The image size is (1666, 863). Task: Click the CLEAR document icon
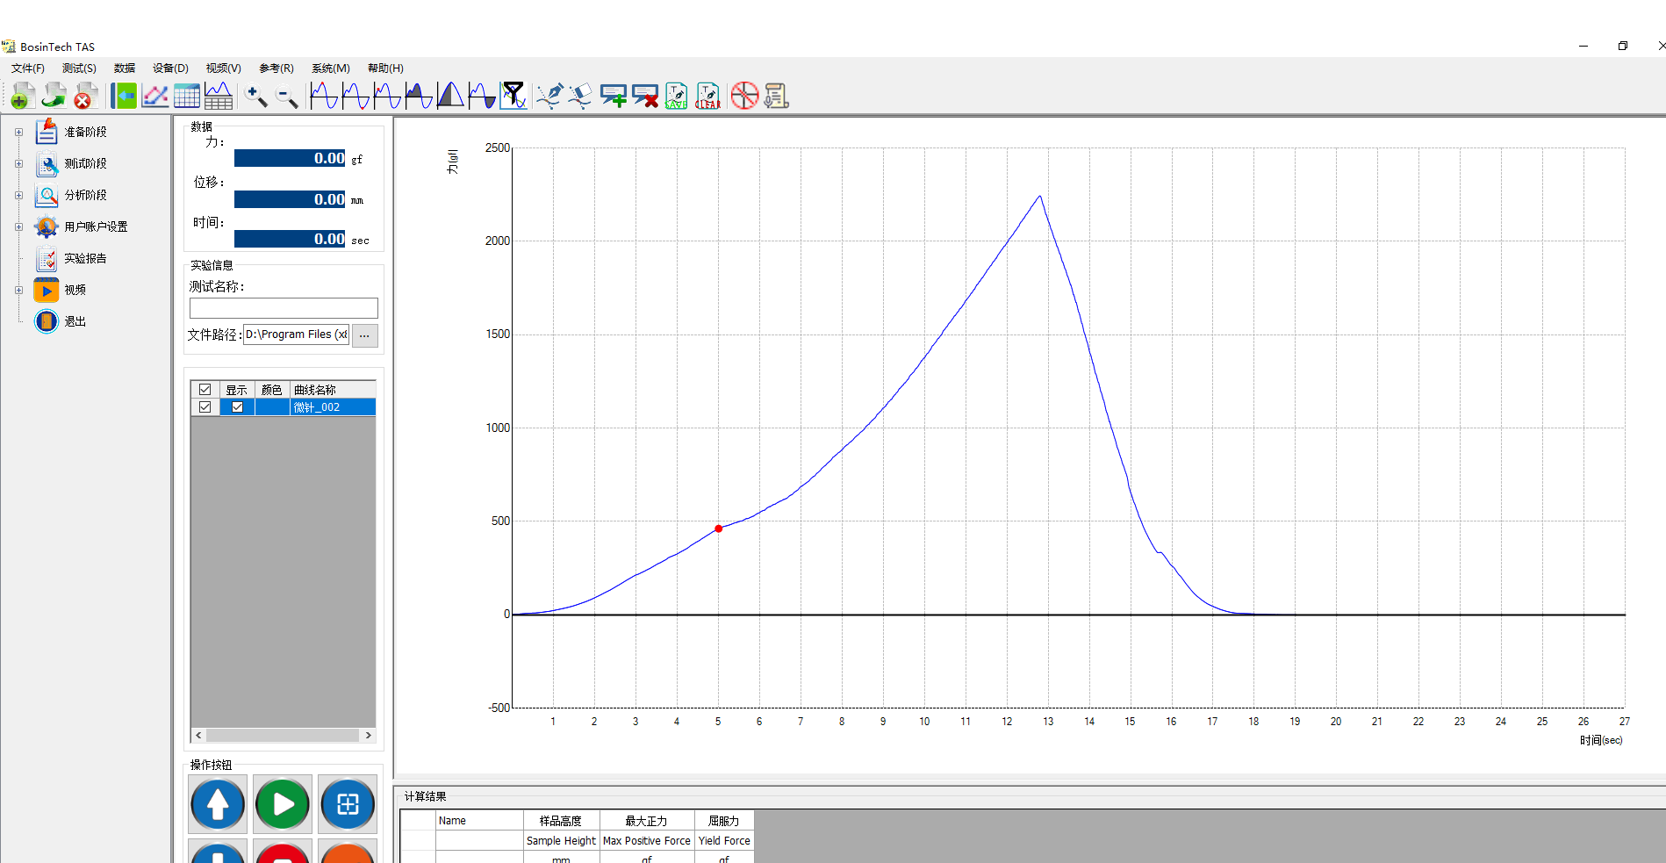(x=707, y=96)
